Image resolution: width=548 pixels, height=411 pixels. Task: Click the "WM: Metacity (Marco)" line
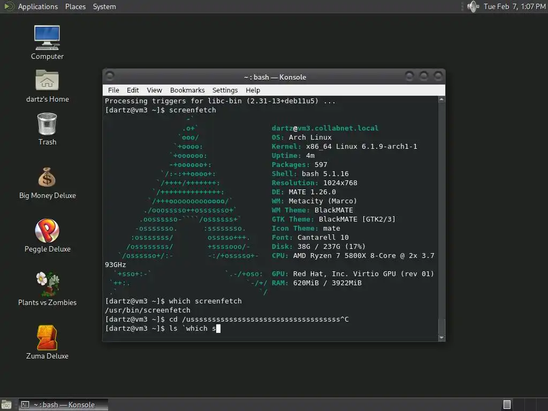314,201
